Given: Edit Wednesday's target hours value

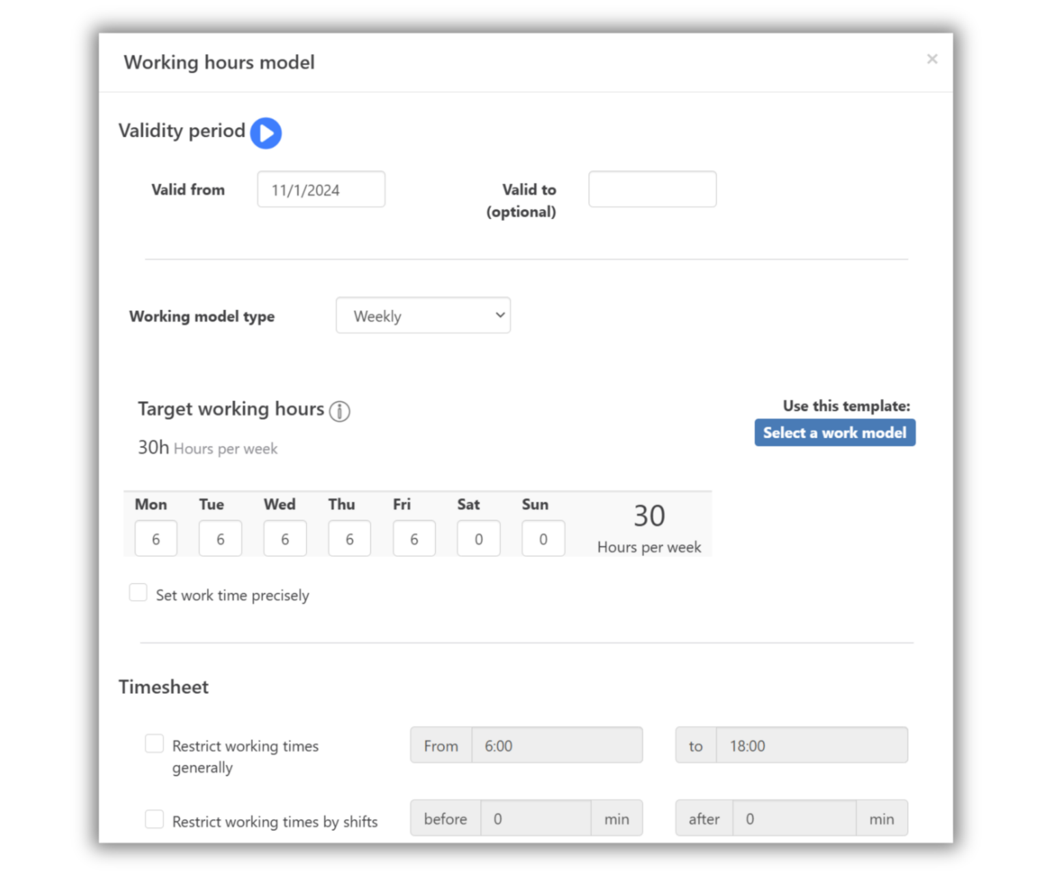Looking at the screenshot, I should point(285,539).
